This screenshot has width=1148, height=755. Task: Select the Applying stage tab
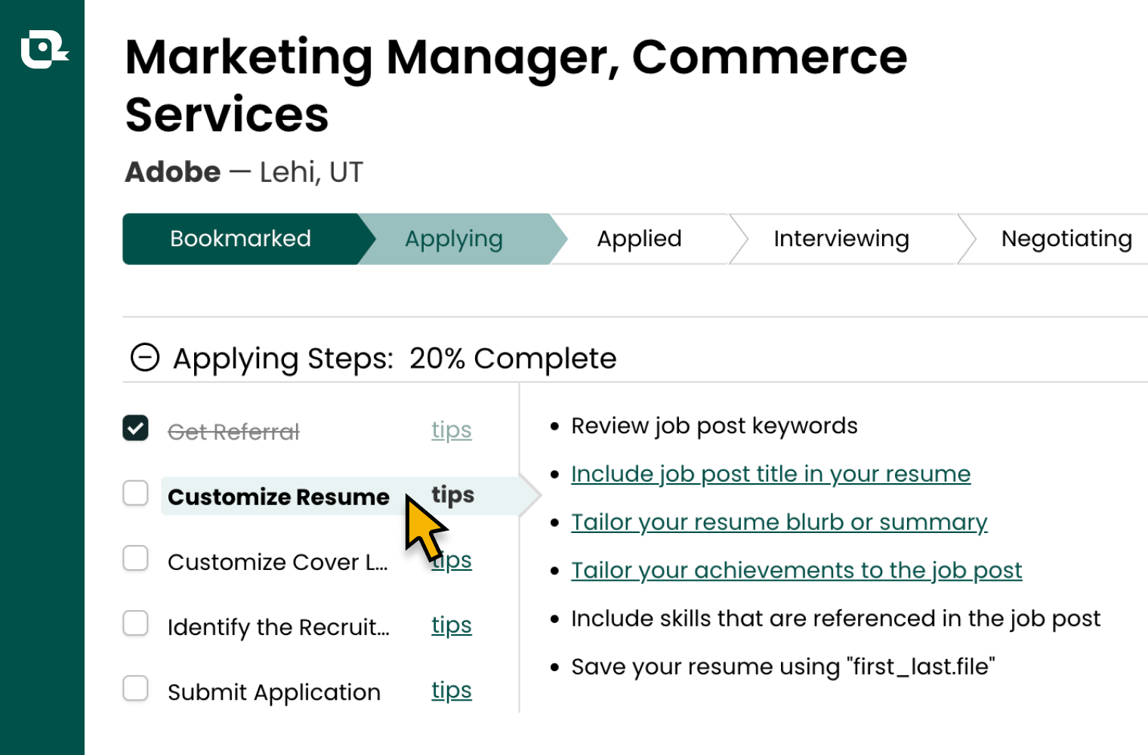click(453, 239)
